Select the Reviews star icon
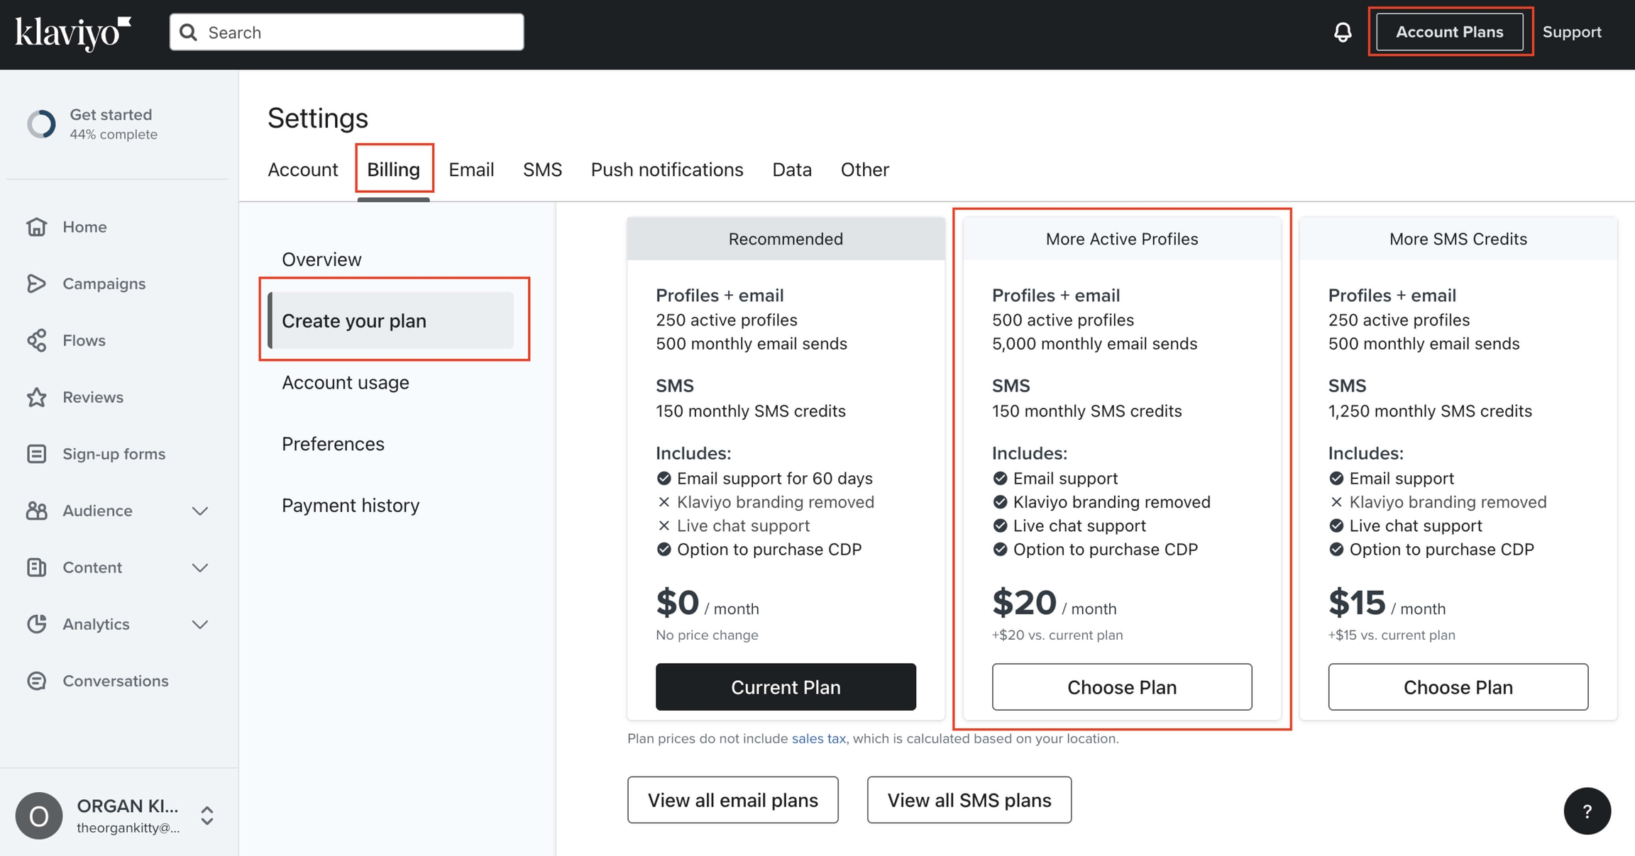This screenshot has width=1635, height=856. tap(38, 397)
